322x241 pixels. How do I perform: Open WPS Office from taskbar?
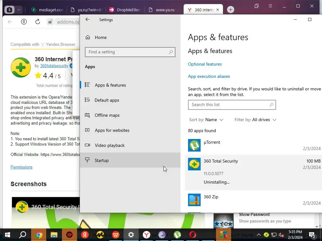116,235
